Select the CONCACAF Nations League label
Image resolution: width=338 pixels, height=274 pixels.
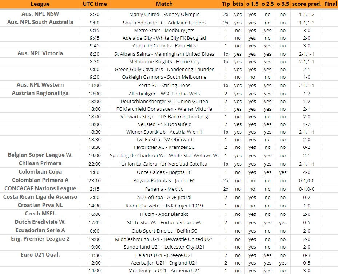(x=40, y=188)
